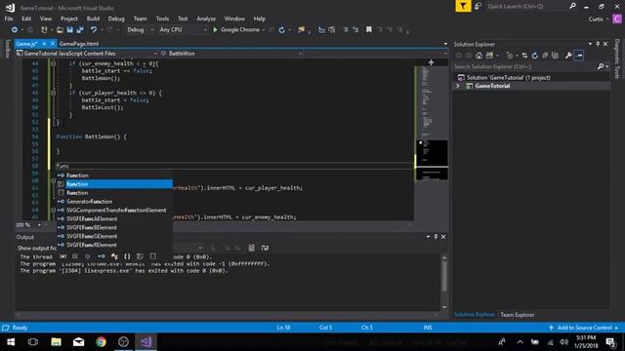
Task: Click the Navigate Backward arrow in toolbar
Action: click(x=15, y=30)
